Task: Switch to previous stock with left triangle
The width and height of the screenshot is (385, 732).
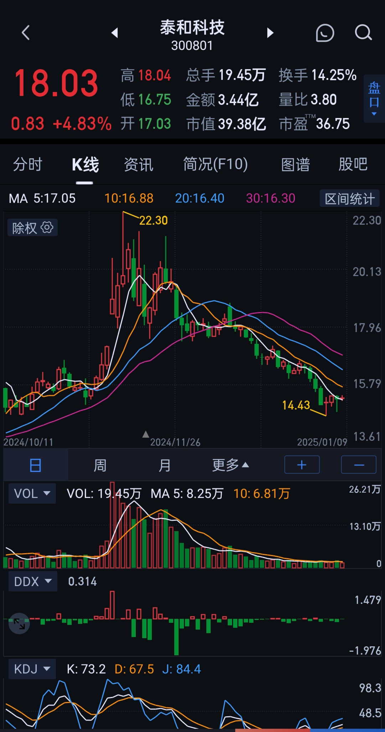Action: 114,33
